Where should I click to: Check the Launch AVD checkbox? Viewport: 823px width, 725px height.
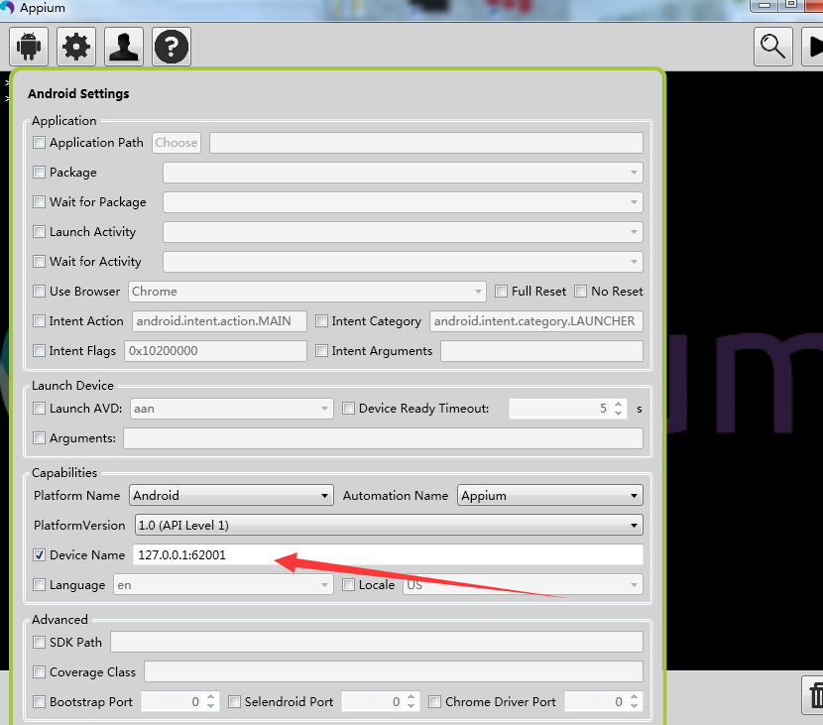click(40, 409)
